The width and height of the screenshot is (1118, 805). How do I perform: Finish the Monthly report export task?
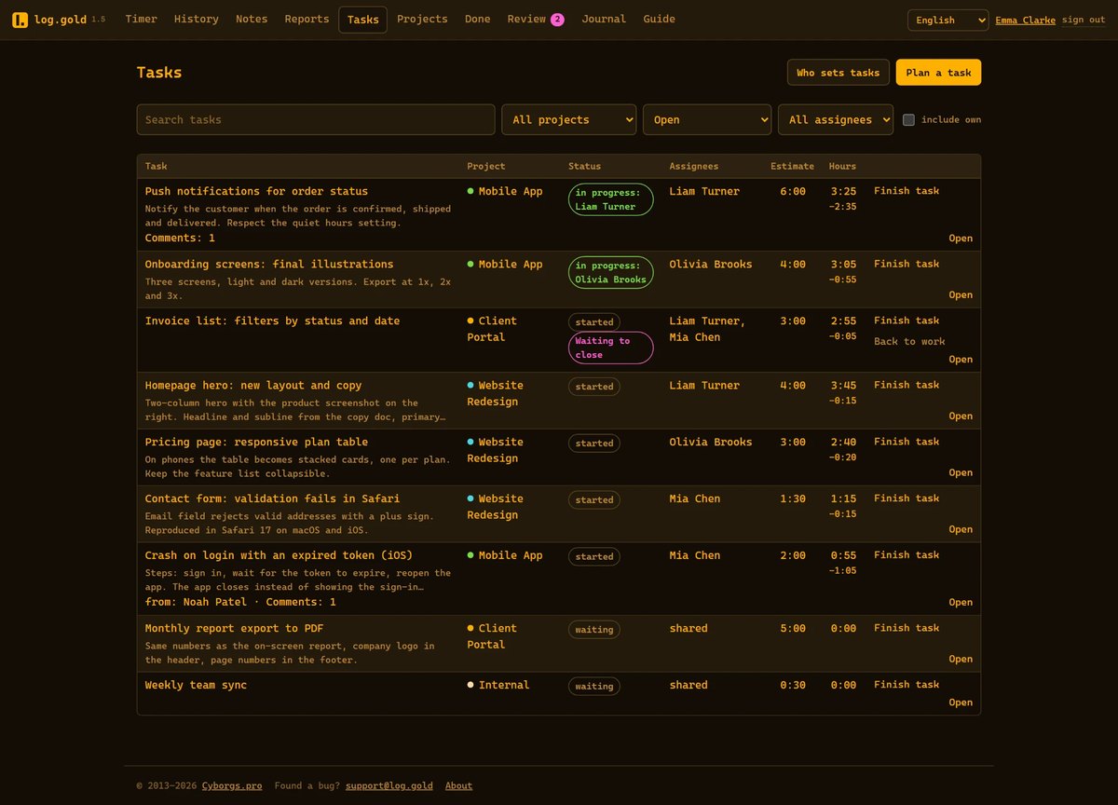(x=907, y=628)
